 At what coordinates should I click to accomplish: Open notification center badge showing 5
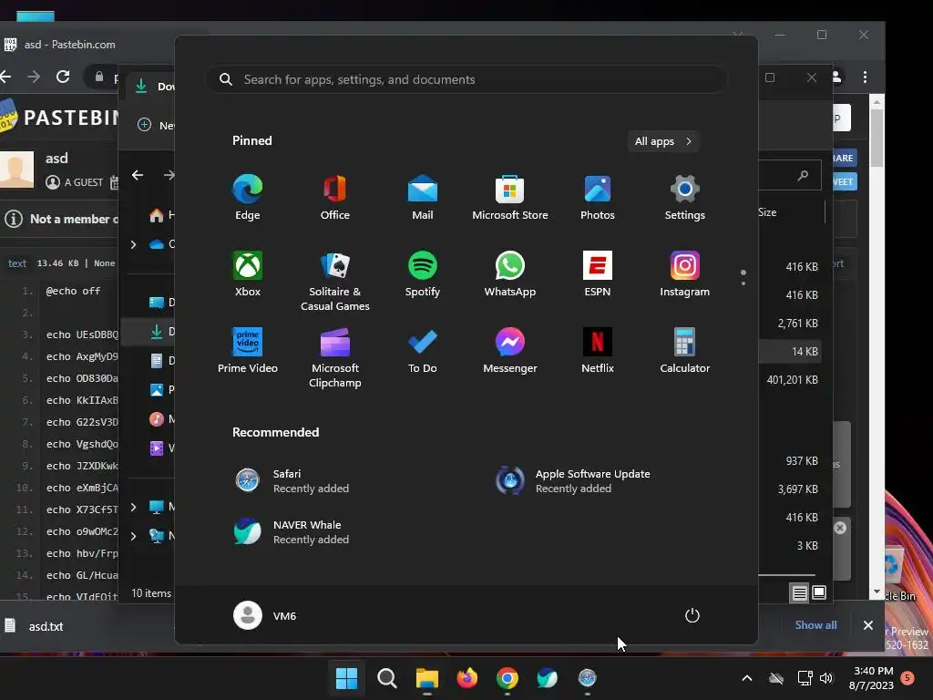coord(907,678)
